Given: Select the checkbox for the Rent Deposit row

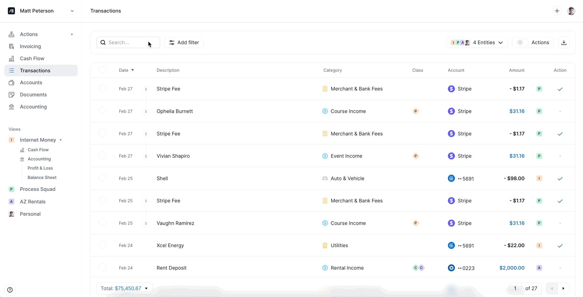Looking at the screenshot, I should (103, 267).
